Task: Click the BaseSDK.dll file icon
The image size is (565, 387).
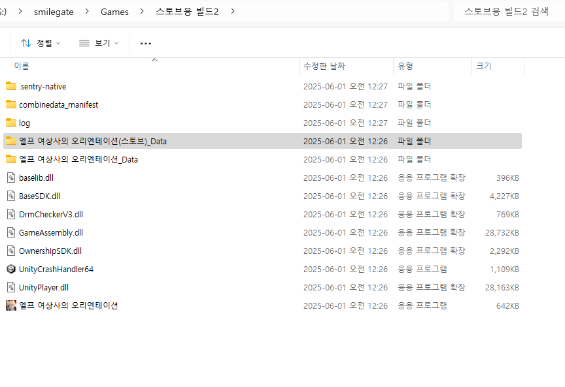Action: click(11, 196)
